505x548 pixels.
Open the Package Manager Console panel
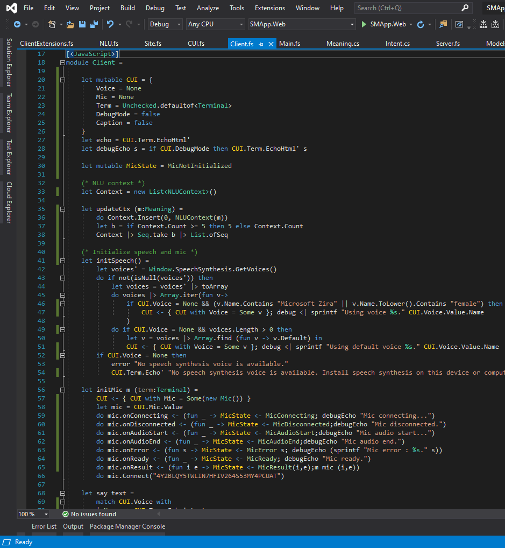127,526
